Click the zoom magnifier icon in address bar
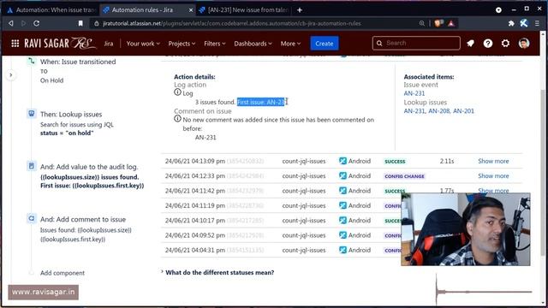The width and height of the screenshot is (548, 308). (x=422, y=23)
